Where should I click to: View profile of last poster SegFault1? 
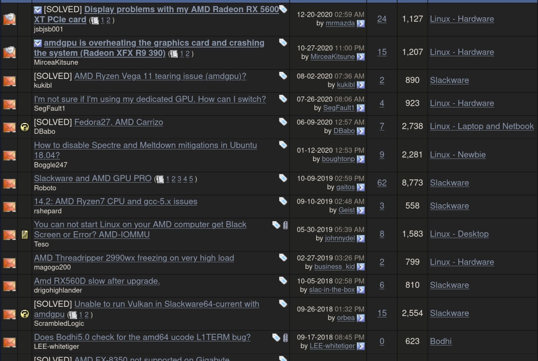[x=339, y=108]
